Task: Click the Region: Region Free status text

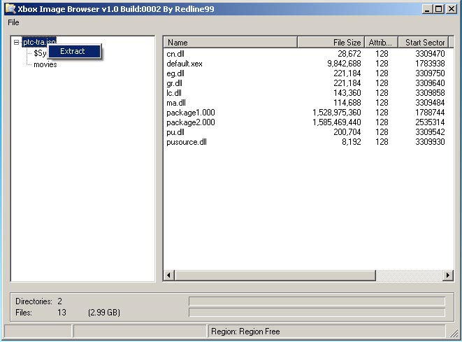Action: point(245,332)
